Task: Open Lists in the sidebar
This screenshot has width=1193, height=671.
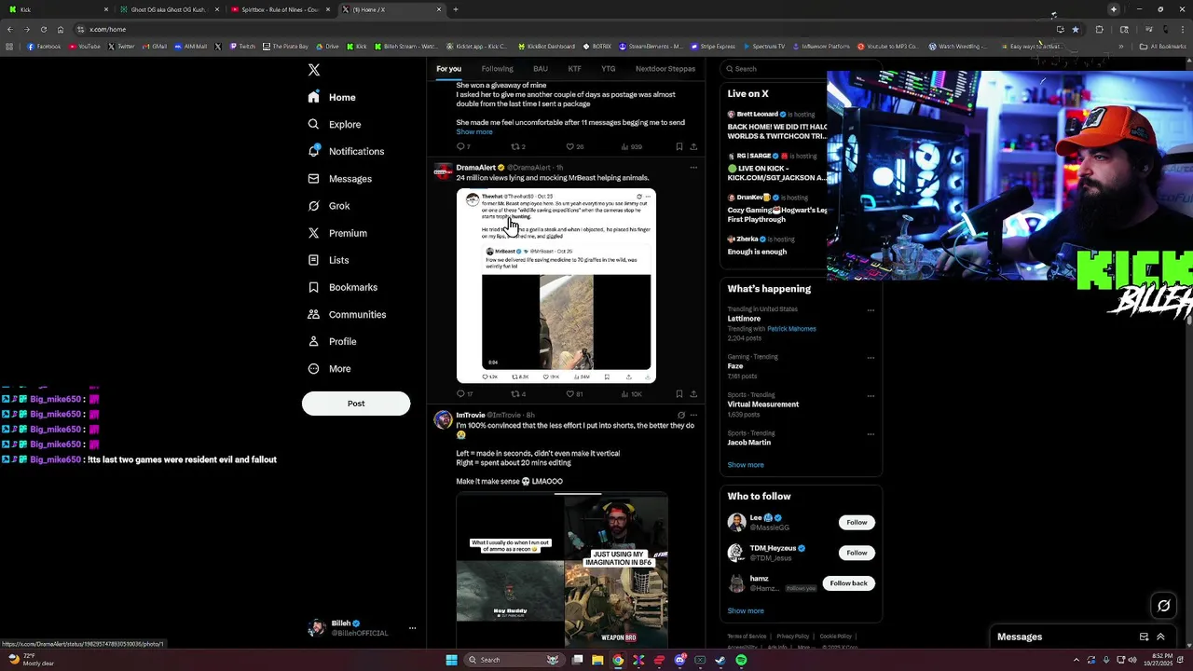Action: click(x=328, y=260)
